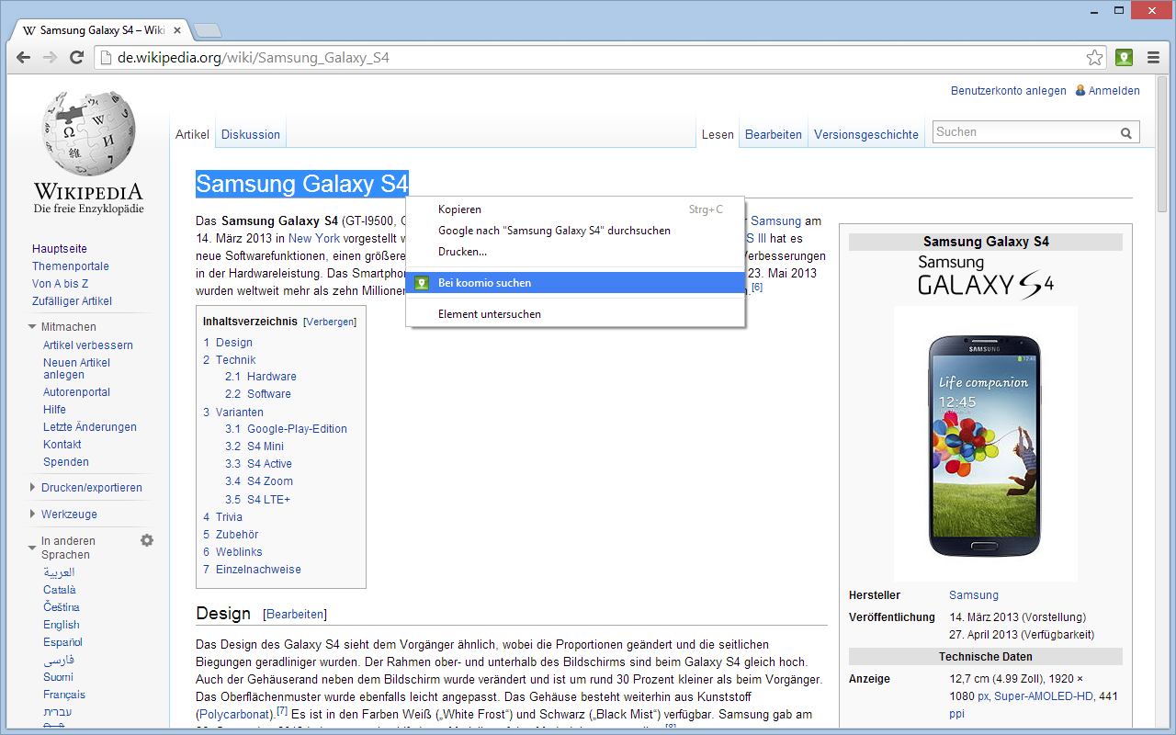Jump to 3.4 S4 Zoom contents entry
Screen dimensions: 1176x735
point(259,481)
